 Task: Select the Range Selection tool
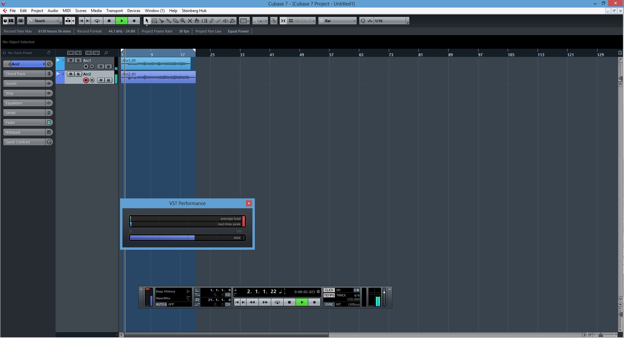click(155, 21)
